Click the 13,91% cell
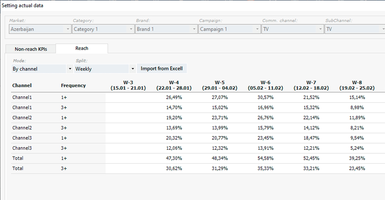This screenshot has height=200, width=385. click(266, 148)
